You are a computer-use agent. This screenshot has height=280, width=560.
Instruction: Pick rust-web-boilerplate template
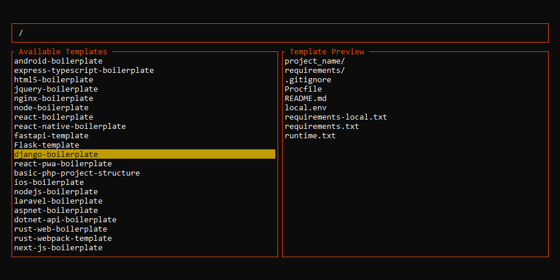(x=61, y=229)
